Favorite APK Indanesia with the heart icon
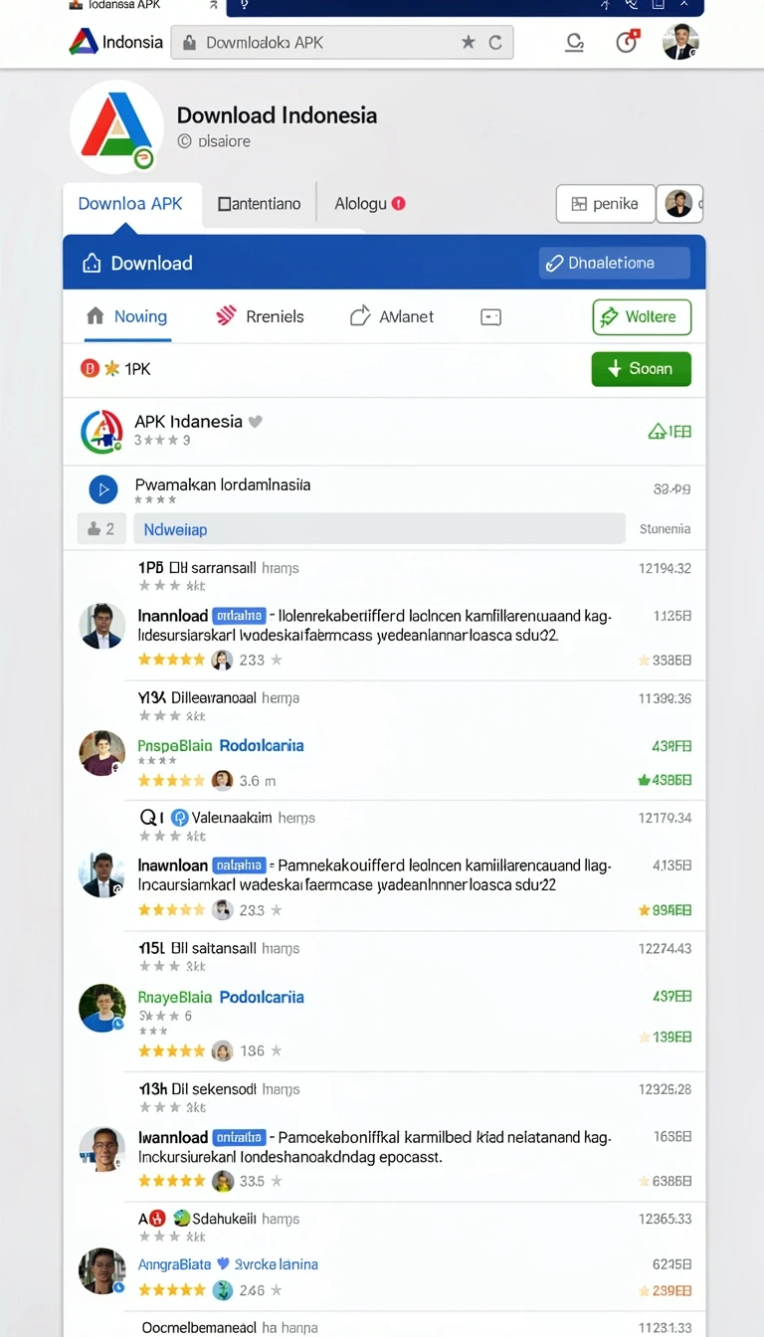Screen dimensions: 764x1337 256,422
